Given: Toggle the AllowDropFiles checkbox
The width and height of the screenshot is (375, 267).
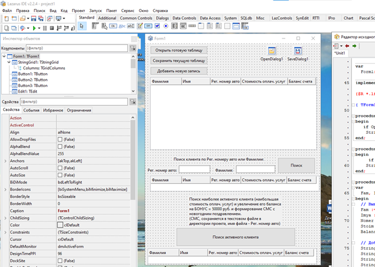Looking at the screenshot, I should click(59, 139).
